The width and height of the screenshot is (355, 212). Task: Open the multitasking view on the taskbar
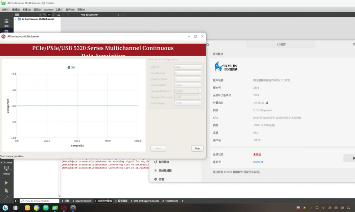(16, 208)
